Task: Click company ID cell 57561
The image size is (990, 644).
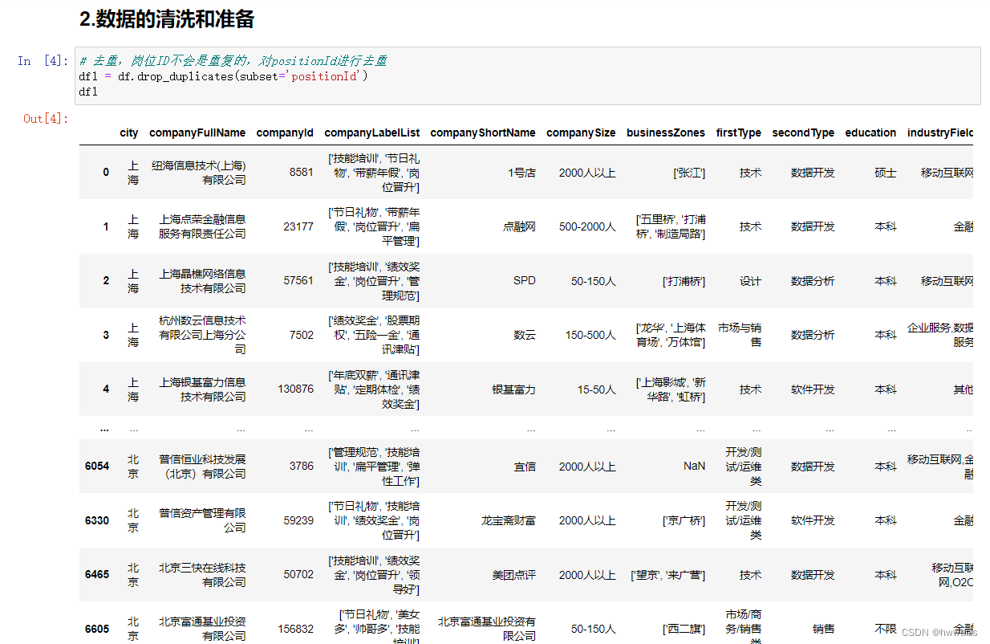Action: tap(298, 280)
